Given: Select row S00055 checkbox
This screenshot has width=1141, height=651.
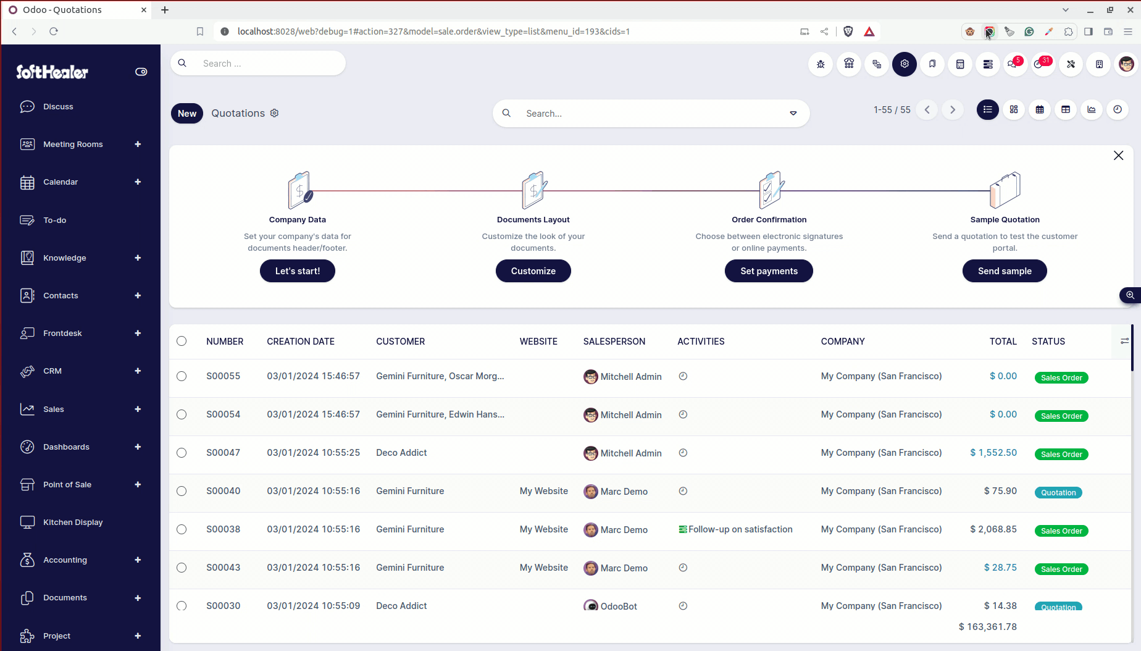Looking at the screenshot, I should coord(182,376).
